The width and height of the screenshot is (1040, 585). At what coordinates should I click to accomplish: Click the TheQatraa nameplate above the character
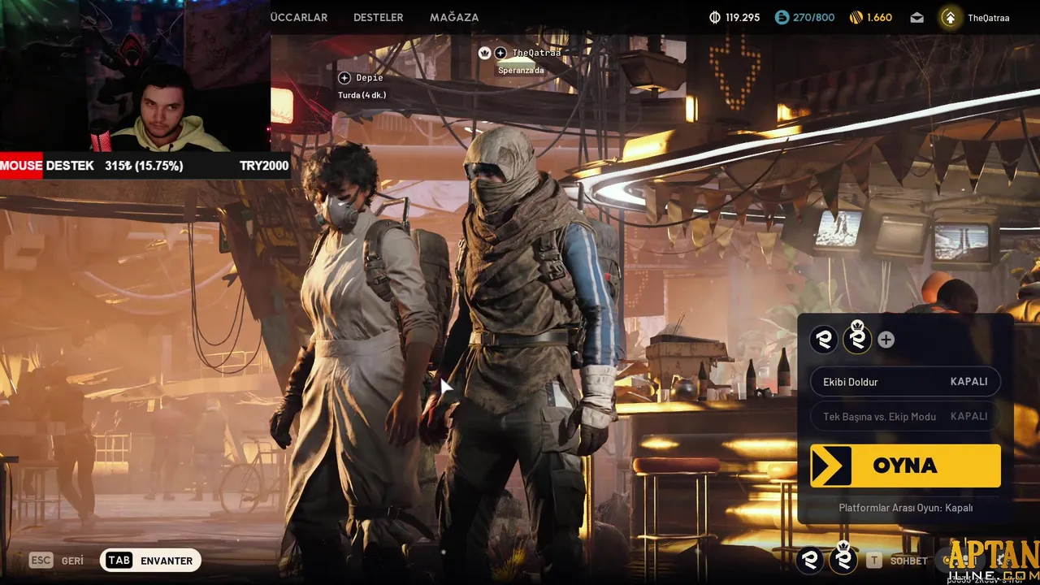coord(537,53)
